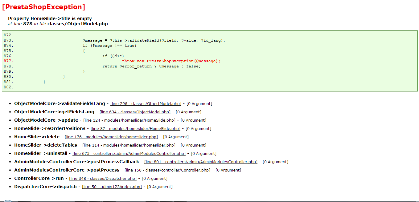Click 'ObjectModelCore->update' trace entry
This screenshot has height=202, width=419.
pos(46,120)
